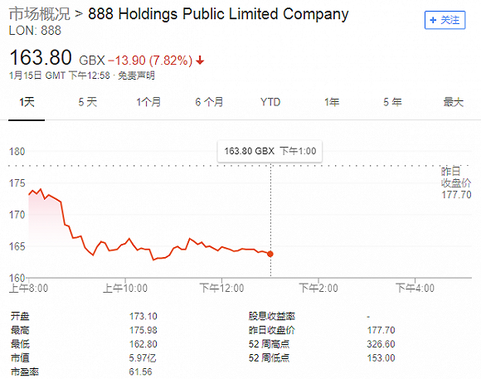The width and height of the screenshot is (481, 379).
Task: Open the 免责声明 disclaimer link
Action: (x=137, y=75)
